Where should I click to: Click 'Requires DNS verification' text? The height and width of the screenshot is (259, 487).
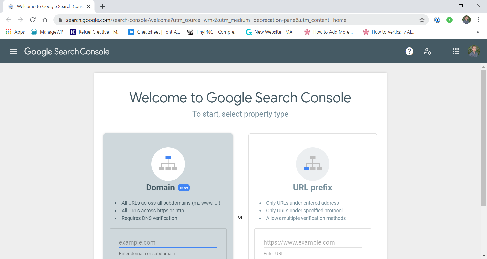(149, 218)
